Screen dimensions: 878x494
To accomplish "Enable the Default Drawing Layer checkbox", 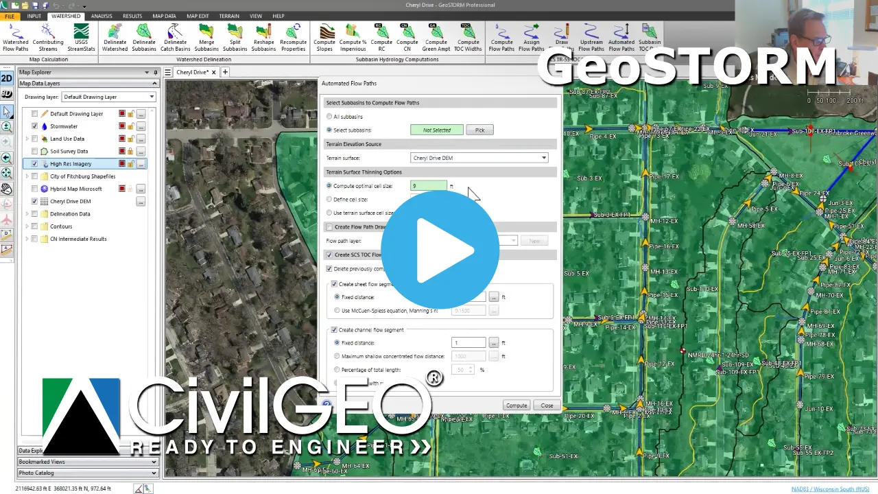I will 34,114.
